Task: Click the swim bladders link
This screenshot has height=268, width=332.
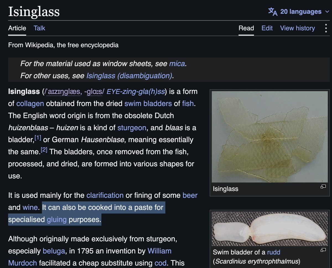Action: coord(148,104)
